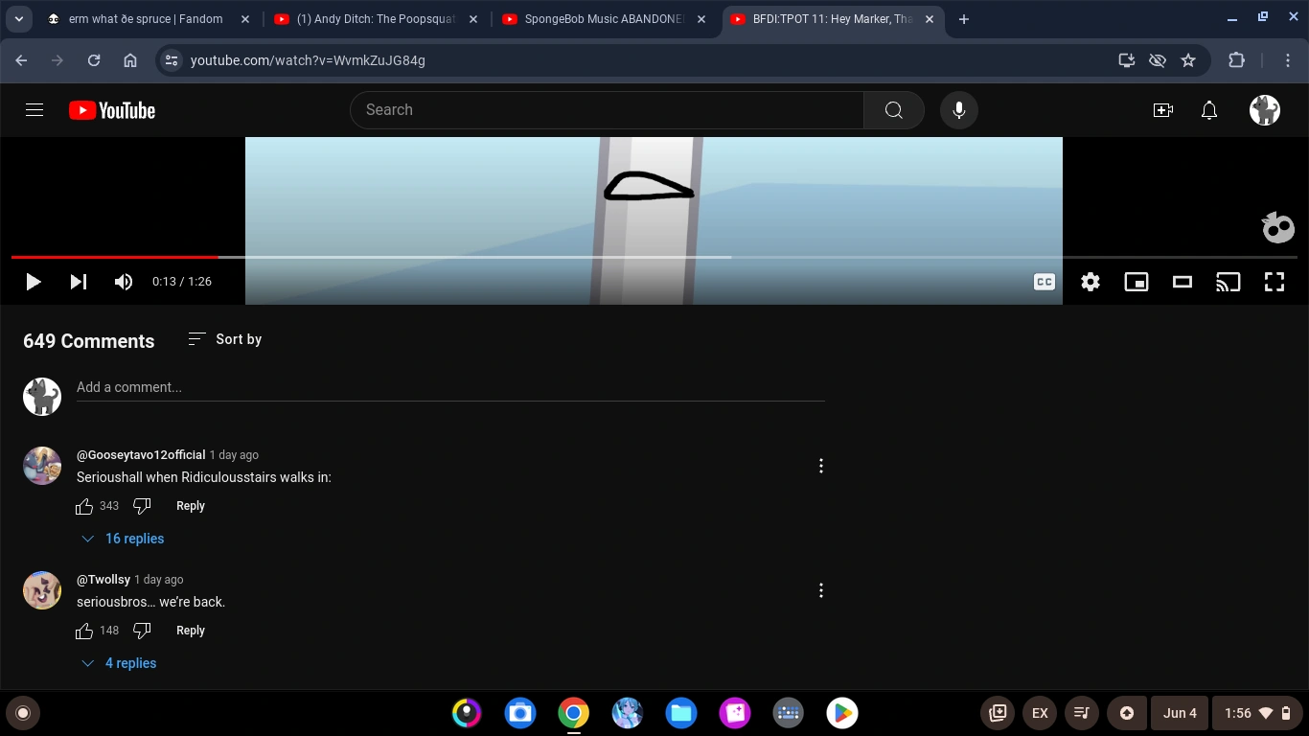
Task: Toggle the volume mute icon
Action: (x=123, y=282)
